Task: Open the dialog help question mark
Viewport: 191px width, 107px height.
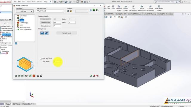Action: tap(95, 5)
